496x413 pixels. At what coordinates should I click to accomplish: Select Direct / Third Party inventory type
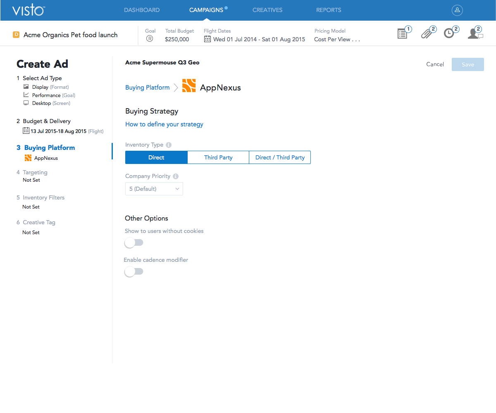coord(280,157)
